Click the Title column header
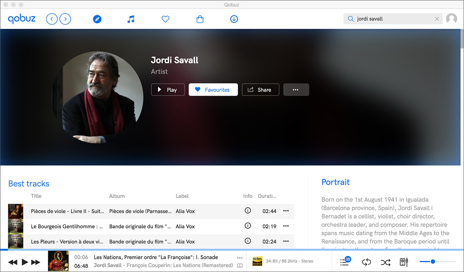 tap(36, 196)
